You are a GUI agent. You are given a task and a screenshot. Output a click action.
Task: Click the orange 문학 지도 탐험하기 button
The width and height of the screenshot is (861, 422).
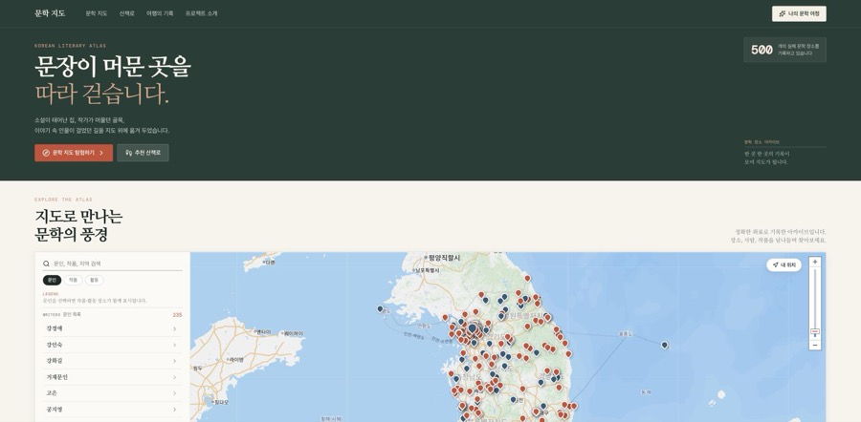pyautogui.click(x=74, y=153)
